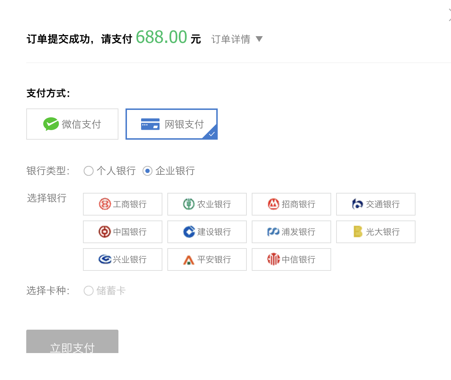Select the 农业银行 logo icon
This screenshot has width=451, height=380.
coord(189,204)
